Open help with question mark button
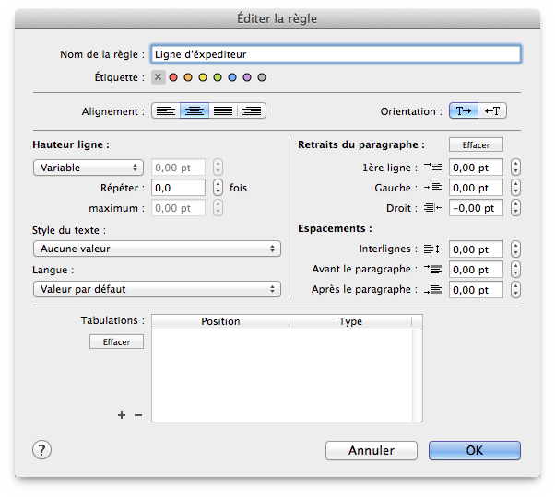 [41, 450]
